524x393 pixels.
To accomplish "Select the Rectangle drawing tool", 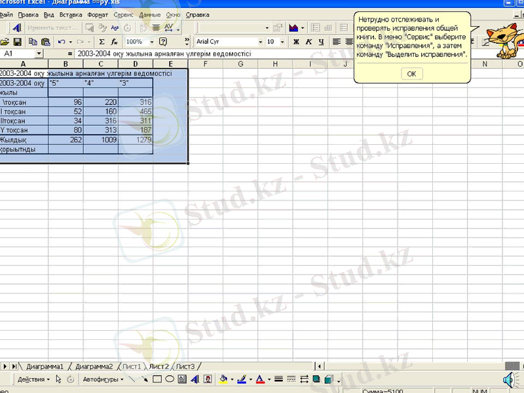I will [x=157, y=379].
